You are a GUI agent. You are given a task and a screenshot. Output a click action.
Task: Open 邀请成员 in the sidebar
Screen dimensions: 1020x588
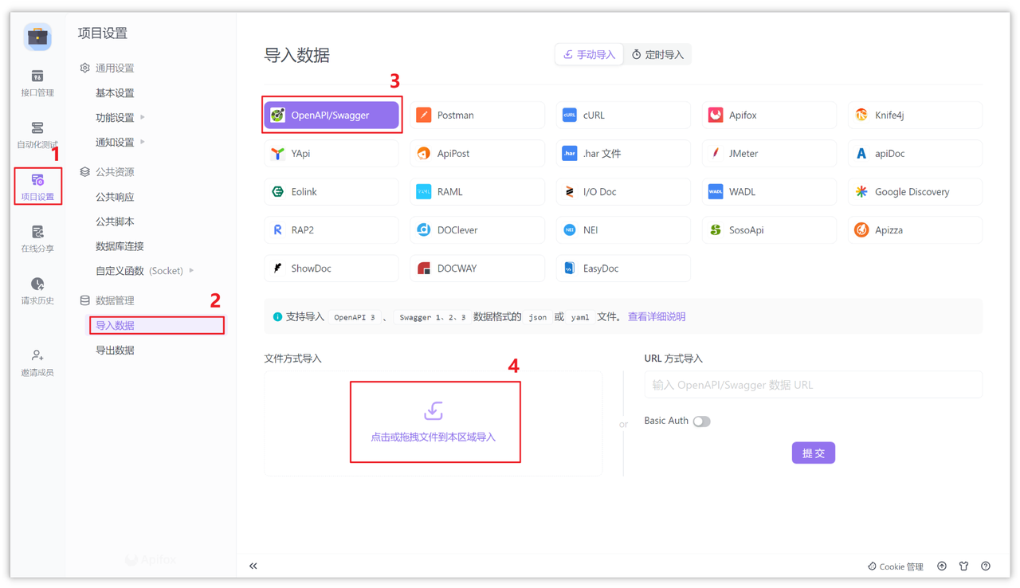tap(37, 361)
